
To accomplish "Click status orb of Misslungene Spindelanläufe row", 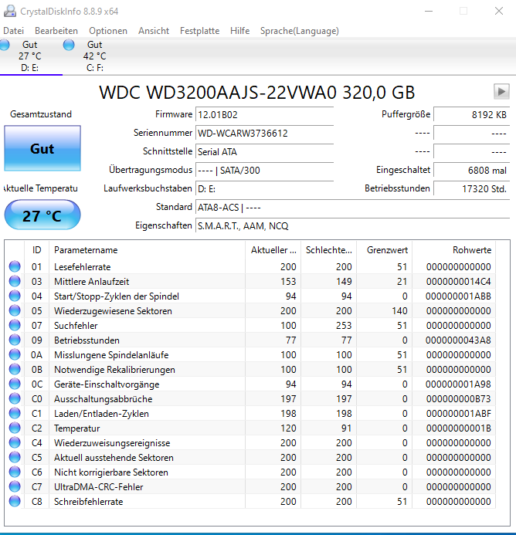I will (x=15, y=354).
